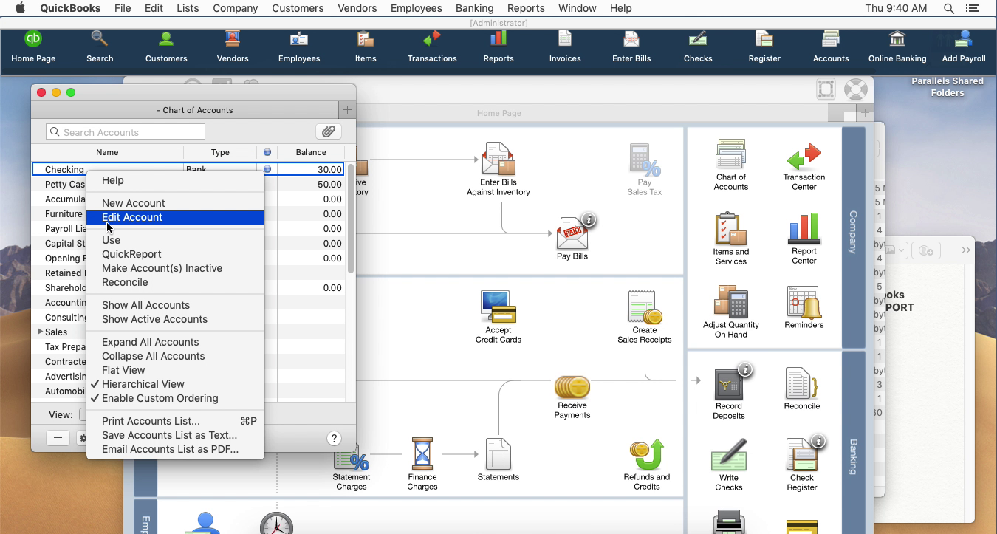
Task: Open the Statements icon
Action: click(x=498, y=459)
